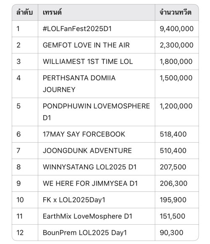Viewport: 210px width, 244px height.
Task: Click PONDPHUWIN LOVEMOSPHERE D1 trend
Action: [x=96, y=112]
